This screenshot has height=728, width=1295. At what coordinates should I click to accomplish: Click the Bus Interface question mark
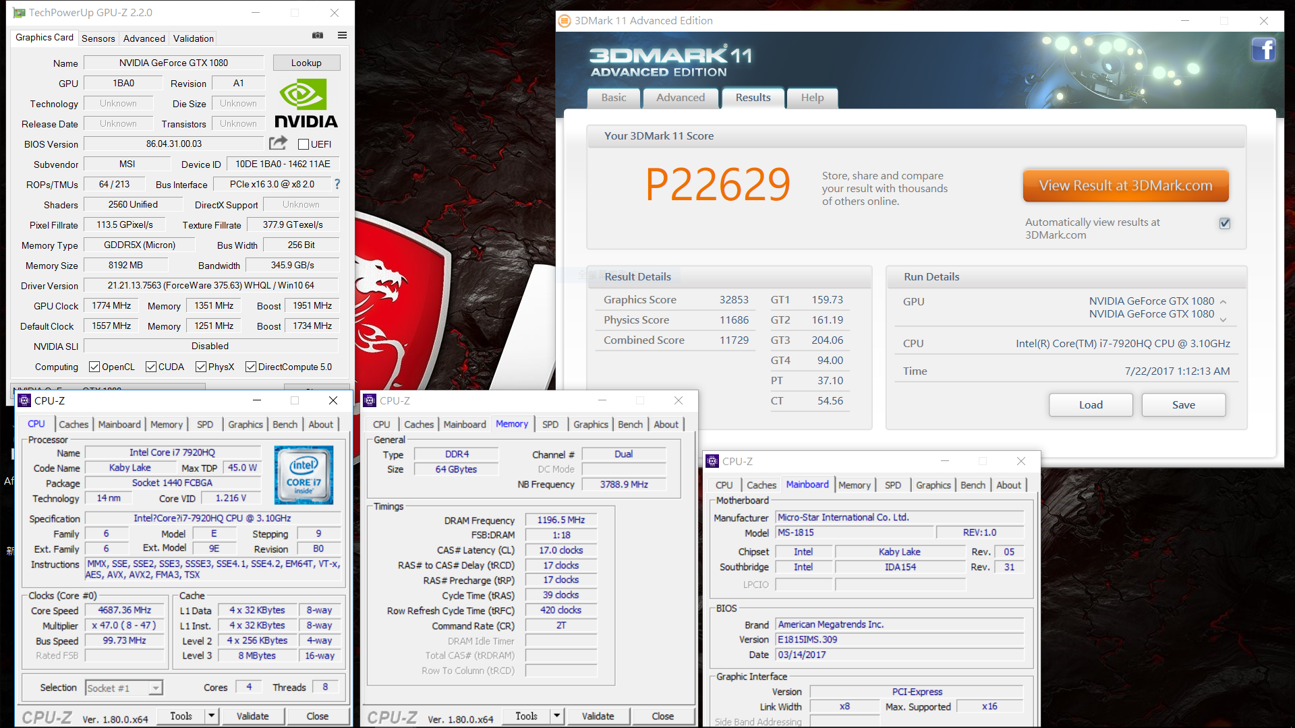337,184
